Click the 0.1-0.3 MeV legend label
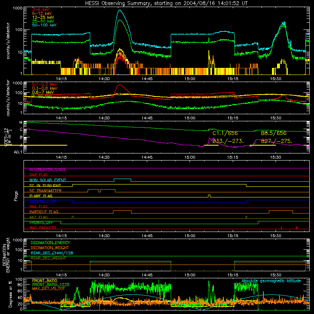The image size is (314, 314). (45, 84)
